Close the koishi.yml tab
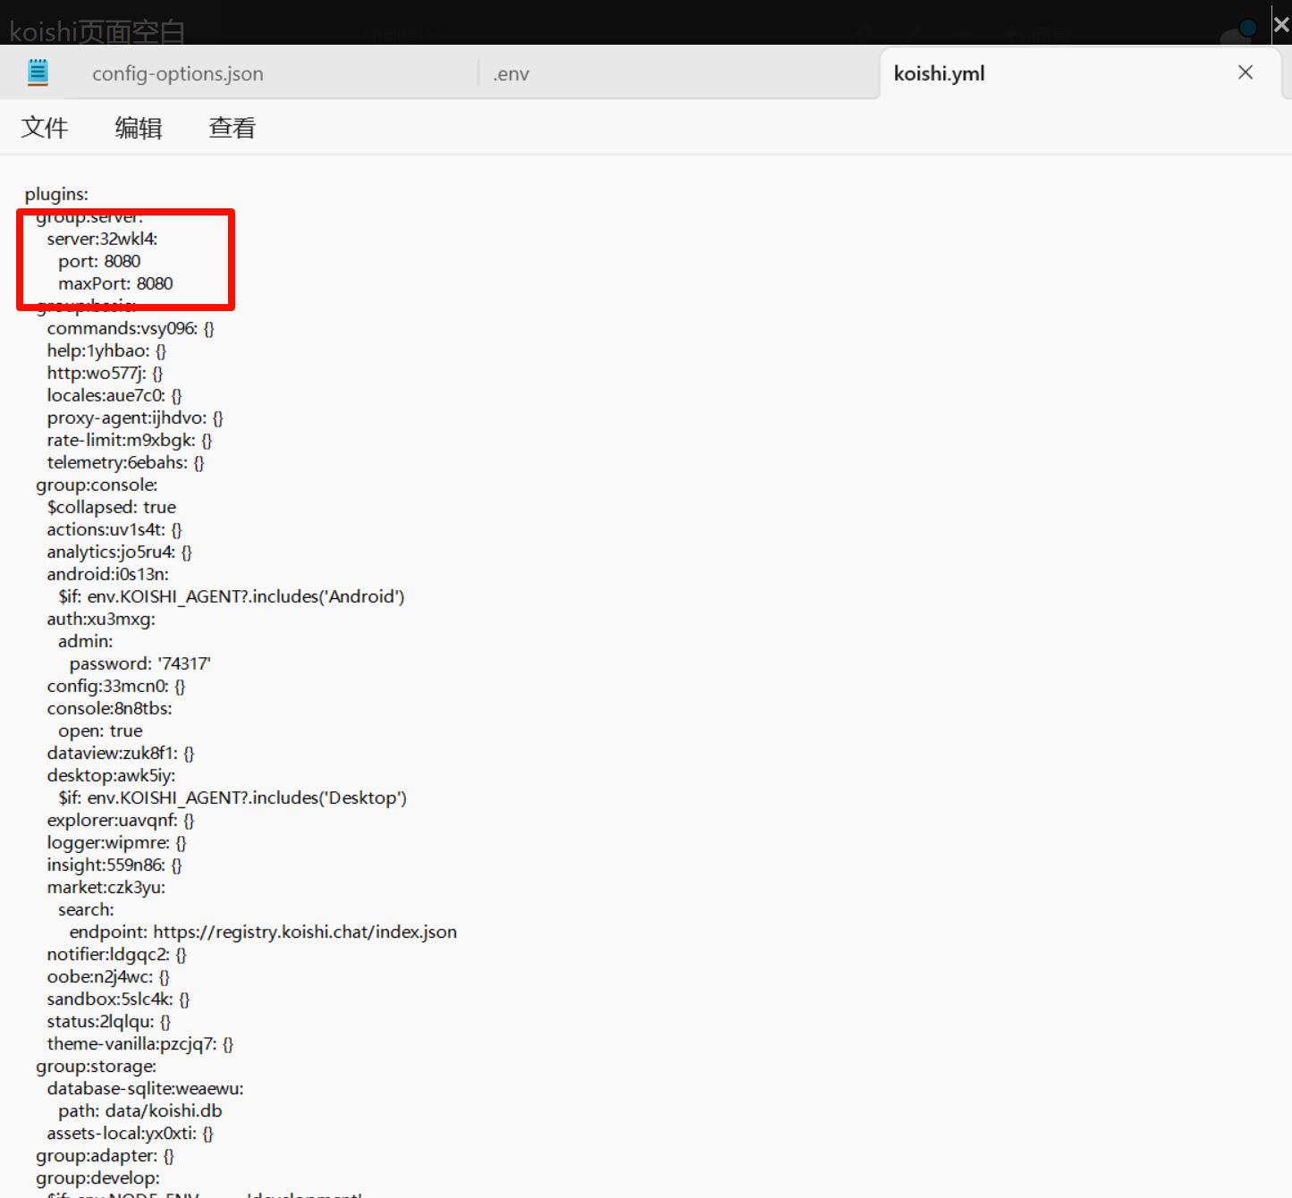This screenshot has width=1292, height=1198. (x=1245, y=72)
